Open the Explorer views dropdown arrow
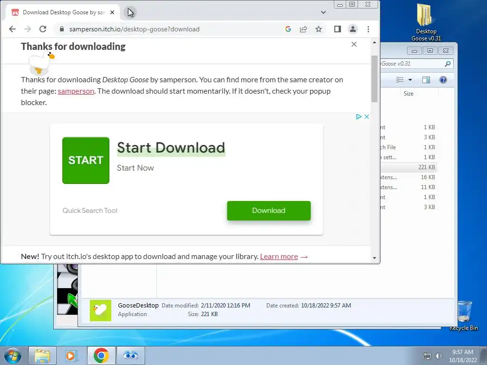This screenshot has height=365, width=487. [x=410, y=80]
